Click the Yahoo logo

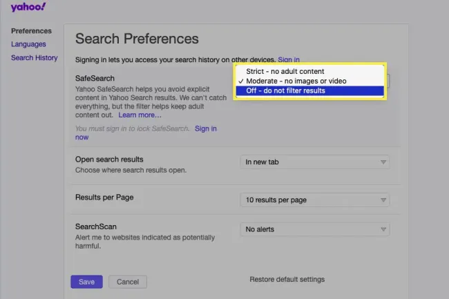tap(28, 8)
